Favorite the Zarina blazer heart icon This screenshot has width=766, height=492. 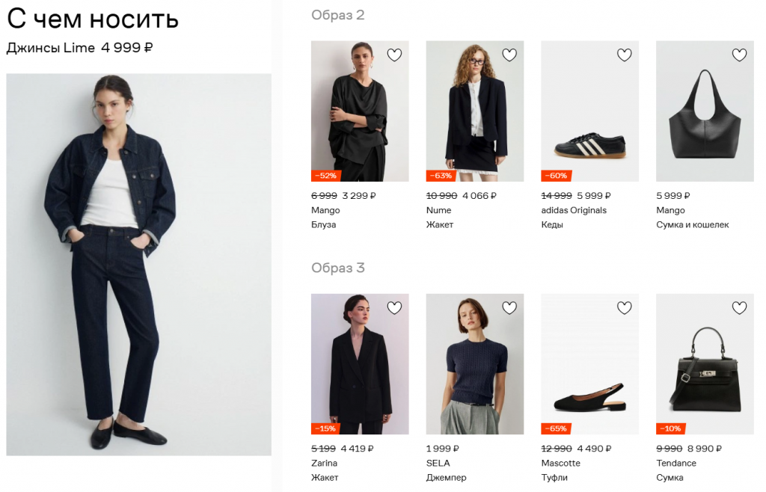394,307
